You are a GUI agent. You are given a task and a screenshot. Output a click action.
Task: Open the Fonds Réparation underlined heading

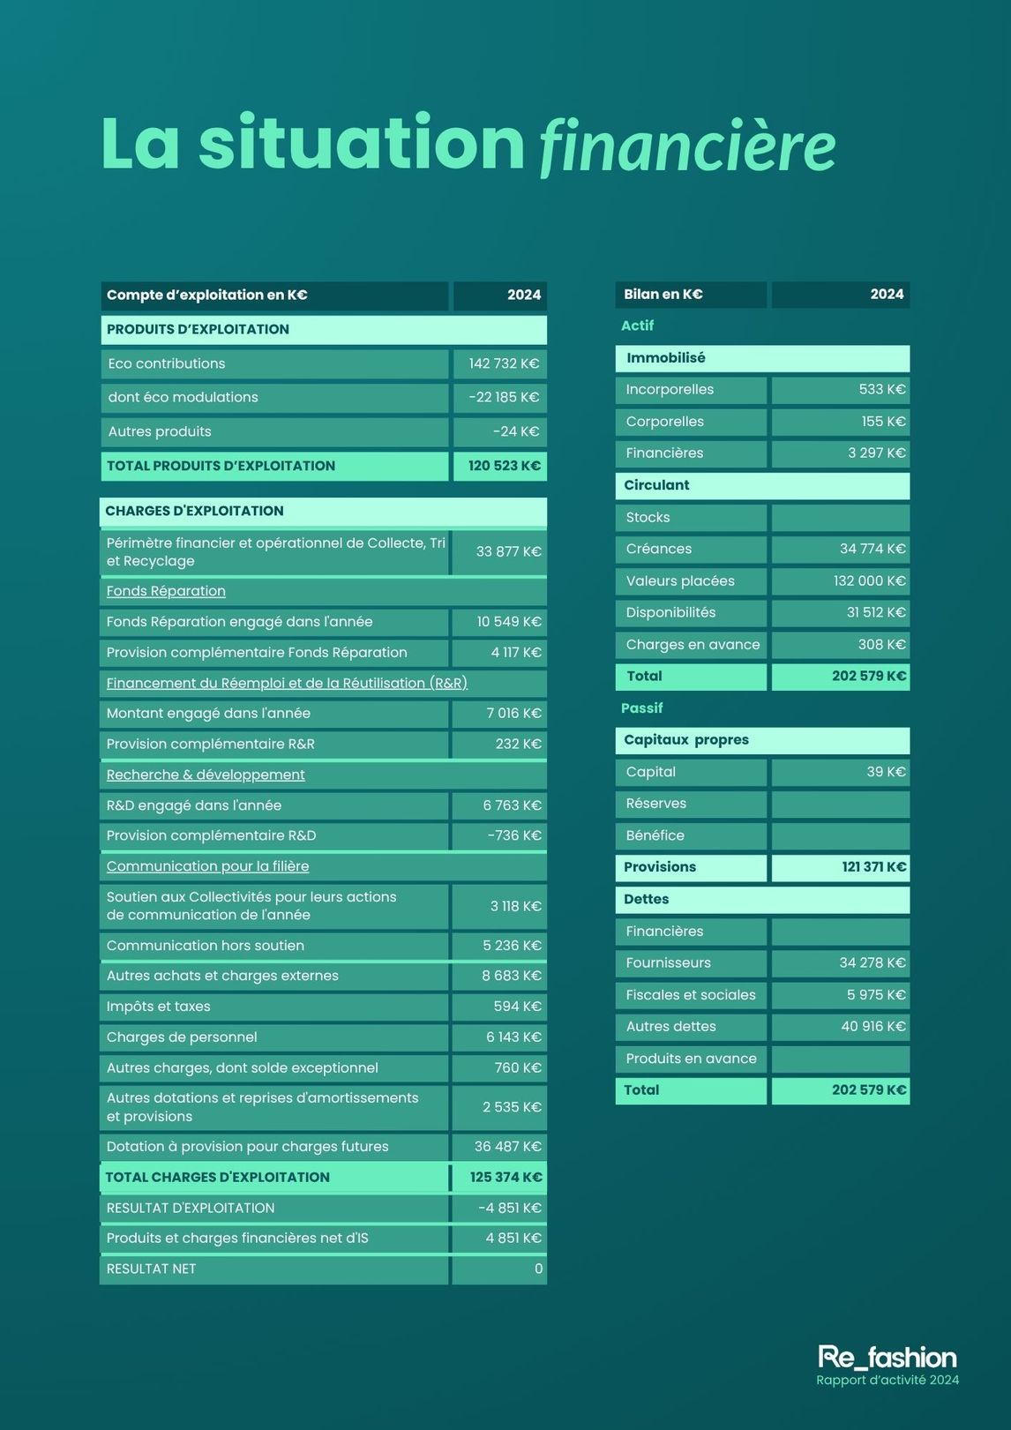[x=166, y=591]
